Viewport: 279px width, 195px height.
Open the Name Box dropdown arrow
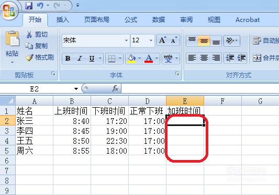tap(76, 89)
